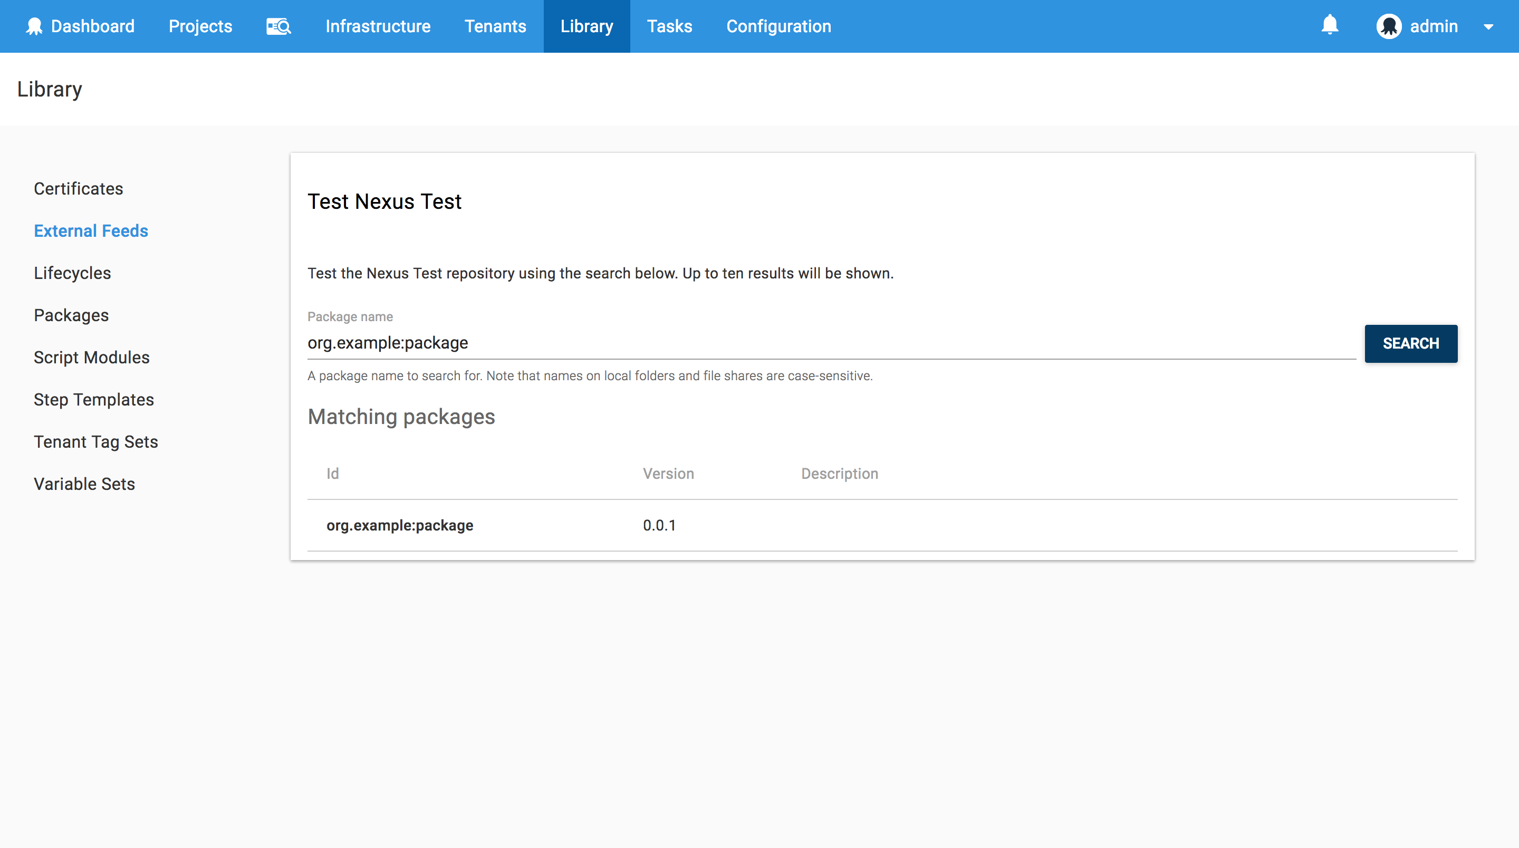Expand the admin user dropdown arrow
This screenshot has height=848, width=1519.
1488,27
